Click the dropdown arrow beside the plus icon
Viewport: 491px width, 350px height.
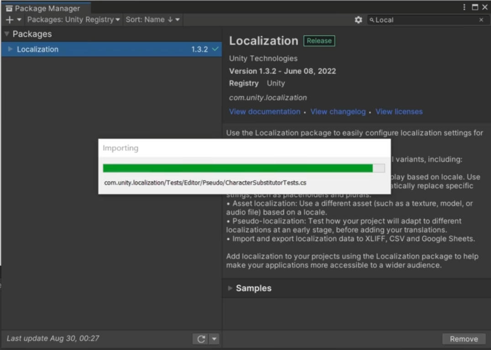pyautogui.click(x=19, y=20)
